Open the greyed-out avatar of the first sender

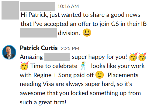pyautogui.click(x=10, y=10)
